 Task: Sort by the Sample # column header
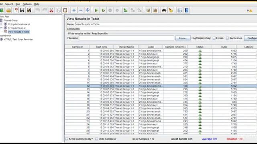click(x=77, y=47)
